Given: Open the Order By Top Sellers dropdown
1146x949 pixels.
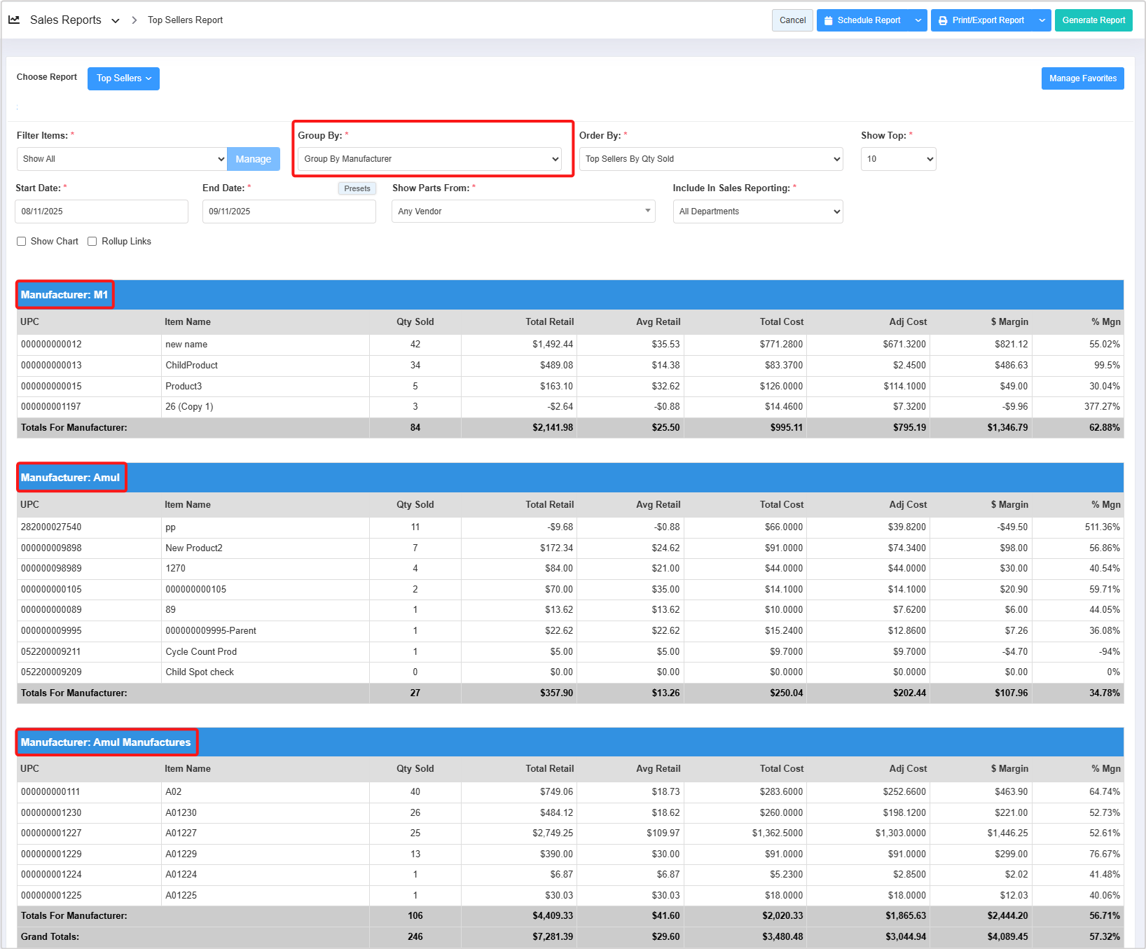Looking at the screenshot, I should pos(712,159).
